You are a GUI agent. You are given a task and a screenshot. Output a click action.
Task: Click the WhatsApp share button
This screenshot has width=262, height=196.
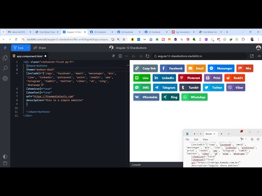(x=194, y=97)
